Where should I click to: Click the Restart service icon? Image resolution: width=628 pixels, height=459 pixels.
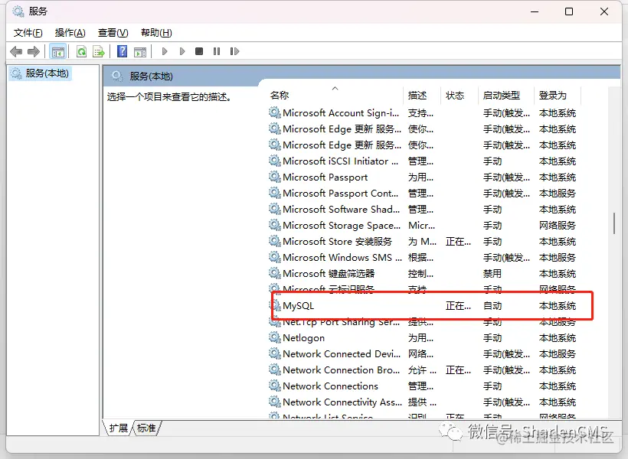click(x=234, y=51)
